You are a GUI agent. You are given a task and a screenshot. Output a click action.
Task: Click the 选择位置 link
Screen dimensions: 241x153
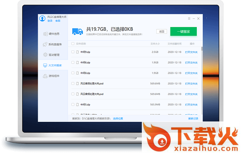(118, 119)
